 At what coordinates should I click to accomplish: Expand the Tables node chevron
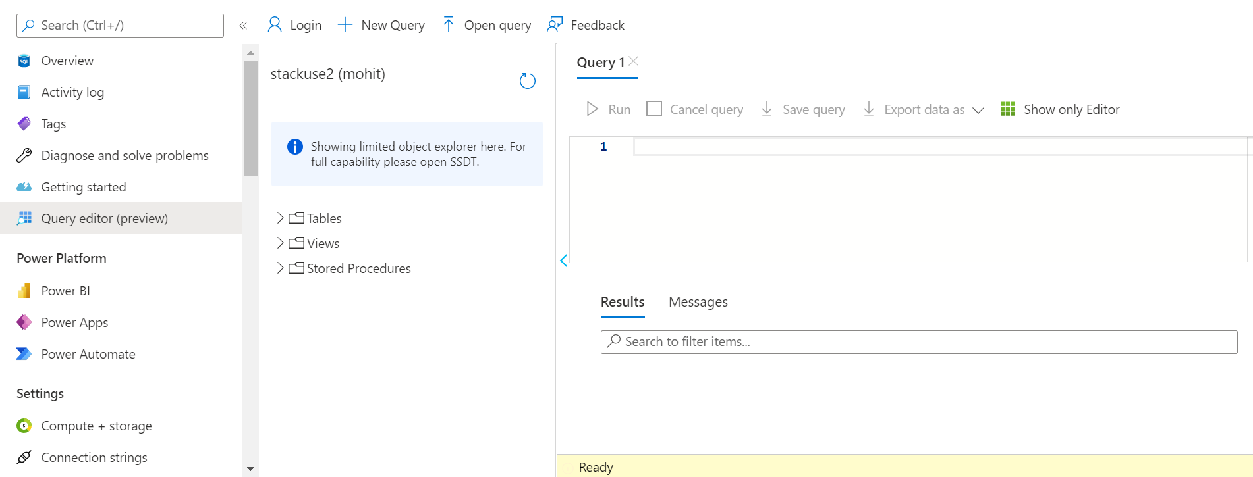(280, 218)
